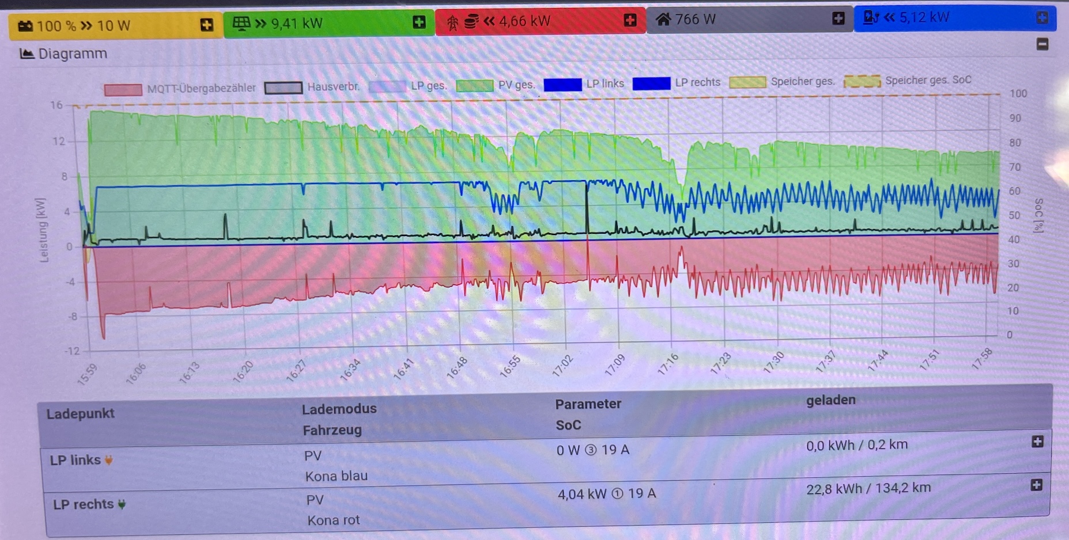Select the Kona rot vehicle
Viewport: 1069px width, 540px height.
point(334,520)
